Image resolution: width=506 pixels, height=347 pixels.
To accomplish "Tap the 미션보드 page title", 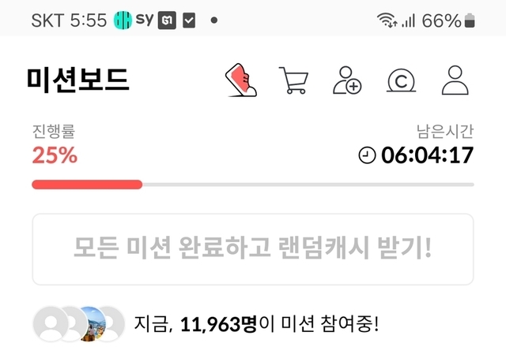I will pos(78,80).
